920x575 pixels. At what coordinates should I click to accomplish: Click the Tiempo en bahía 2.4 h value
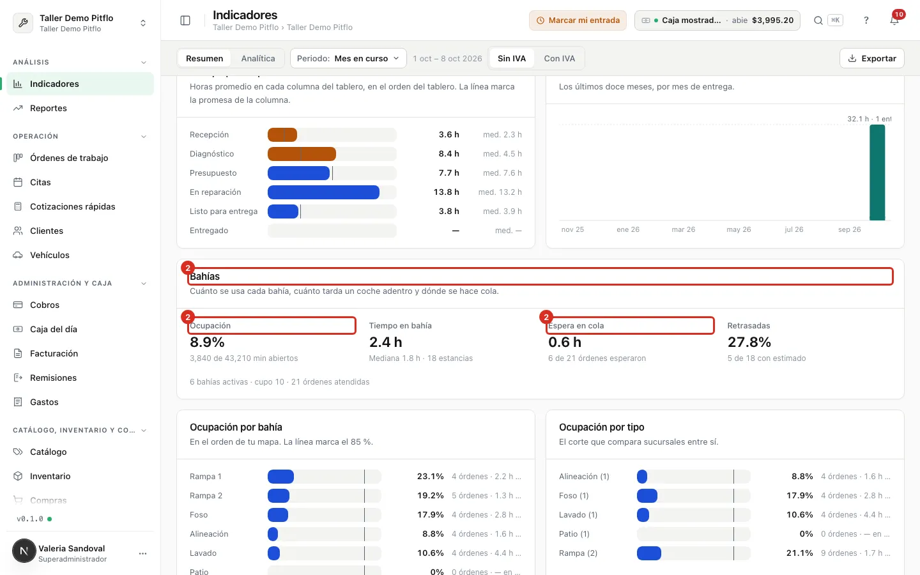(x=386, y=342)
